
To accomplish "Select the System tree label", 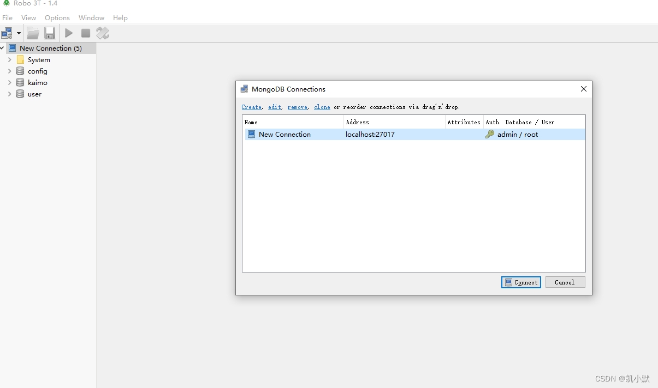I will pyautogui.click(x=39, y=60).
